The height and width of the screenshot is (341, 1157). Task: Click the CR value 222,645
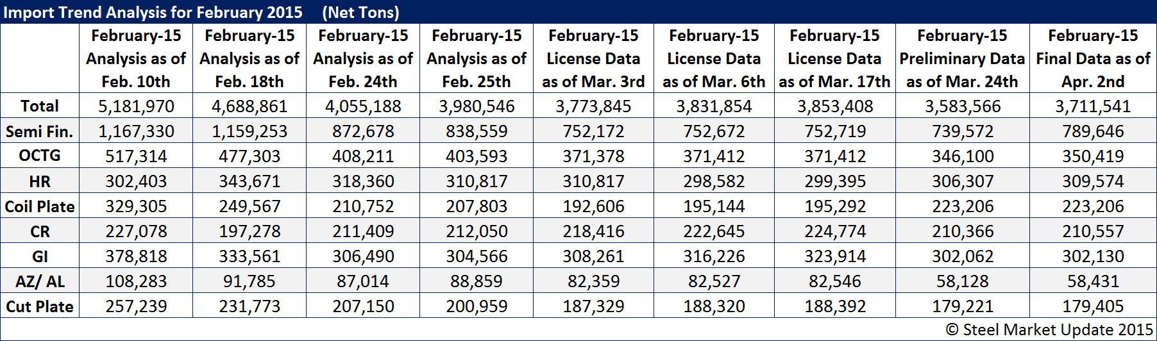714,231
